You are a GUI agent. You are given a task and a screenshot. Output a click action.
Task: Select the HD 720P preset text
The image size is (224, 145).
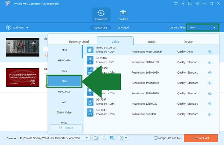(101, 99)
